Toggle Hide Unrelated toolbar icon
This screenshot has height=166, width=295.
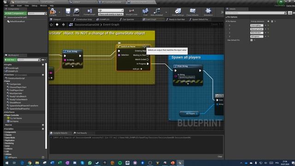(x=157, y=12)
